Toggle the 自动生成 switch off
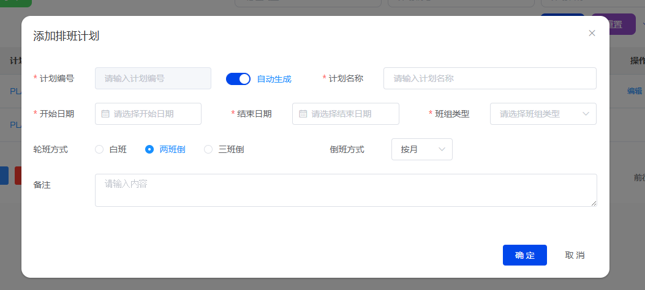The image size is (645, 290). click(x=238, y=79)
